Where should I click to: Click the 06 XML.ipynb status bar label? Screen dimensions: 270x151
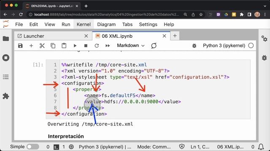click(230, 147)
